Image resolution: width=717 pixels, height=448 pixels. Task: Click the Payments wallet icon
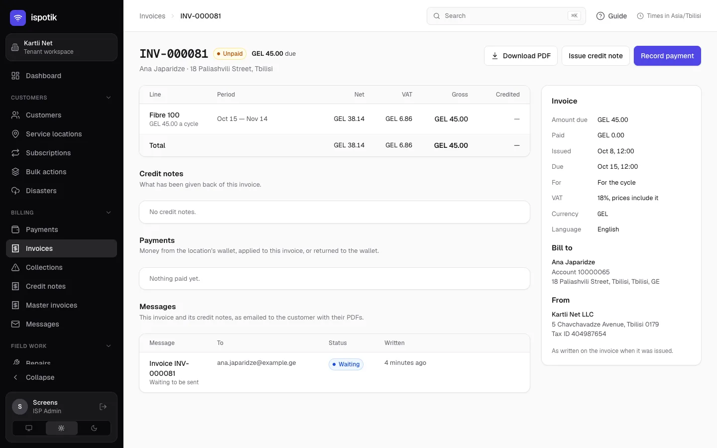coord(15,229)
